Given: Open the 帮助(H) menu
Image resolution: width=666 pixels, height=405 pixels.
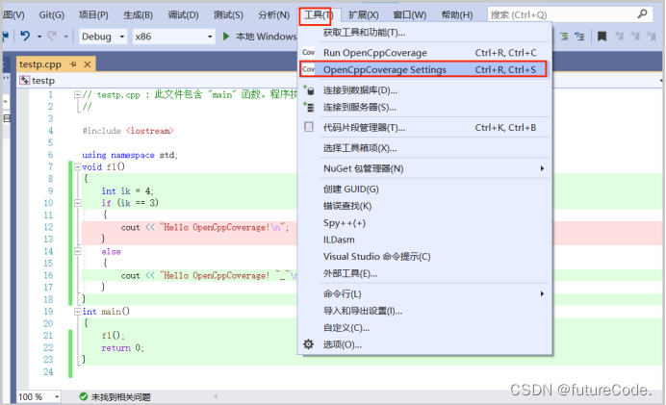Looking at the screenshot, I should pyautogui.click(x=457, y=15).
